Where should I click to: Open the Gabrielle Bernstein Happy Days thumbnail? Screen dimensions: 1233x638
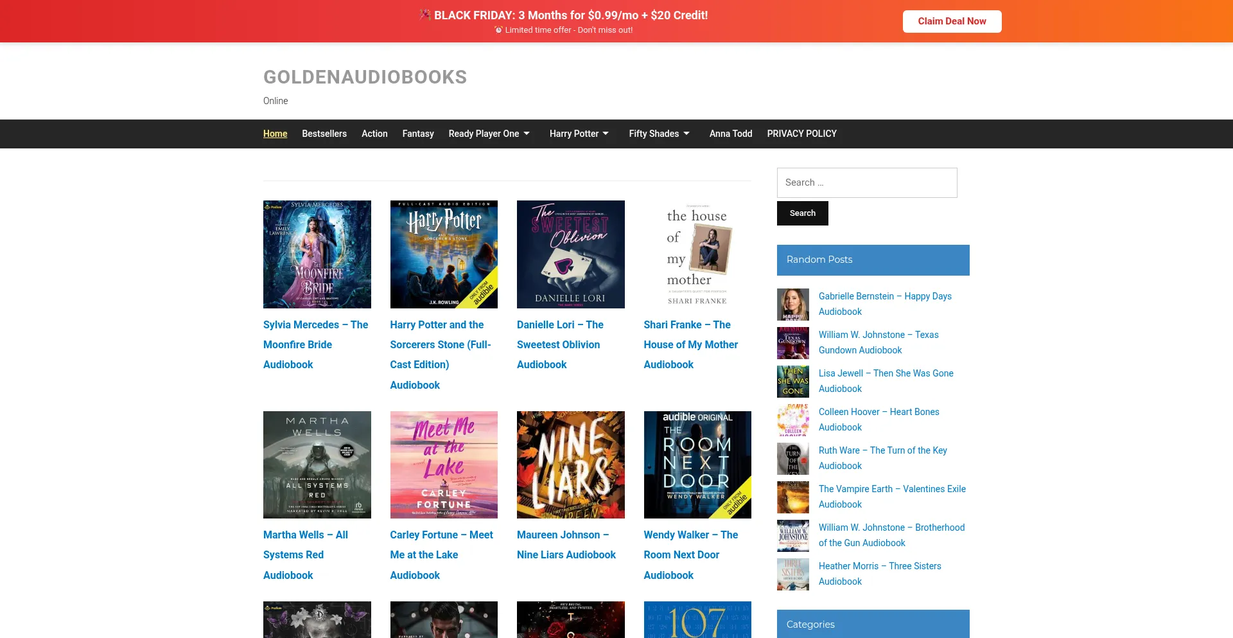793,305
